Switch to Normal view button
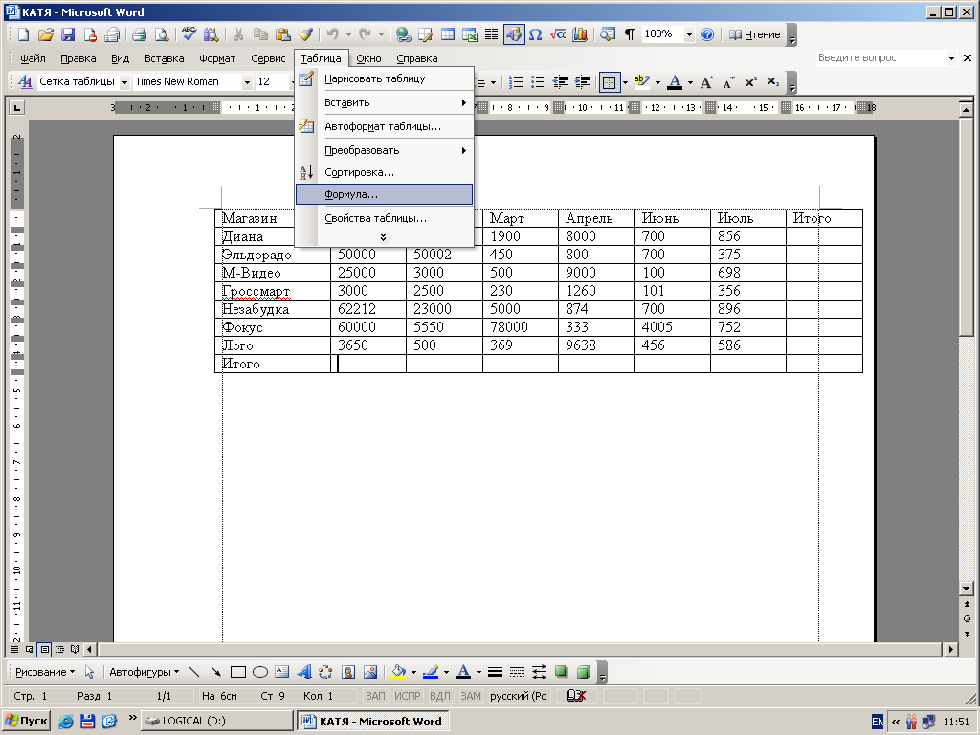The width and height of the screenshot is (980, 735). pyautogui.click(x=14, y=650)
